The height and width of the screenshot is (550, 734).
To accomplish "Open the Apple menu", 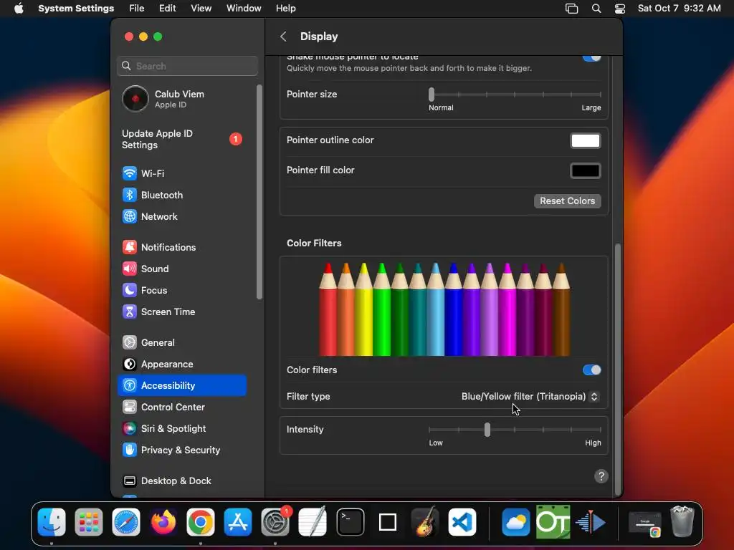I will coord(19,9).
